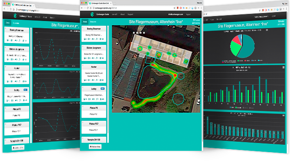Switch to the Beacons tab in center window
This screenshot has height=163, width=291.
click(93, 22)
